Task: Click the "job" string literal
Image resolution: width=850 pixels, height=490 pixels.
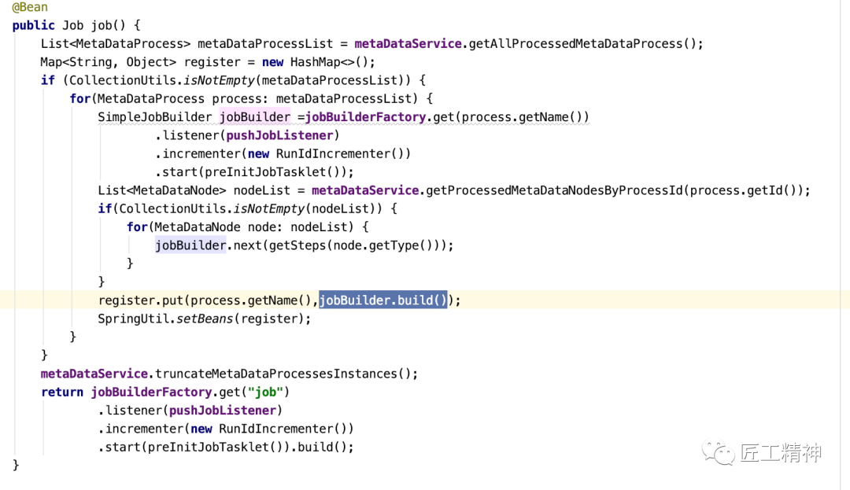Action: tap(265, 392)
